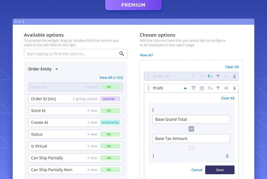This screenshot has width=267, height=179.
Task: Click the trash icon inside the formula editor
Action: click(227, 156)
